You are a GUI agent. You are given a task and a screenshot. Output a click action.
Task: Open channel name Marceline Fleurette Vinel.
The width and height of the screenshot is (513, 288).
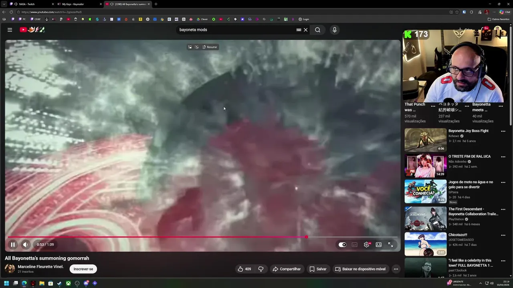tap(40, 266)
